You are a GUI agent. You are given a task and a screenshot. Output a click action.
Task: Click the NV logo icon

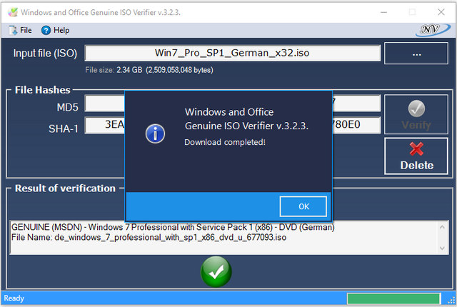point(433,30)
